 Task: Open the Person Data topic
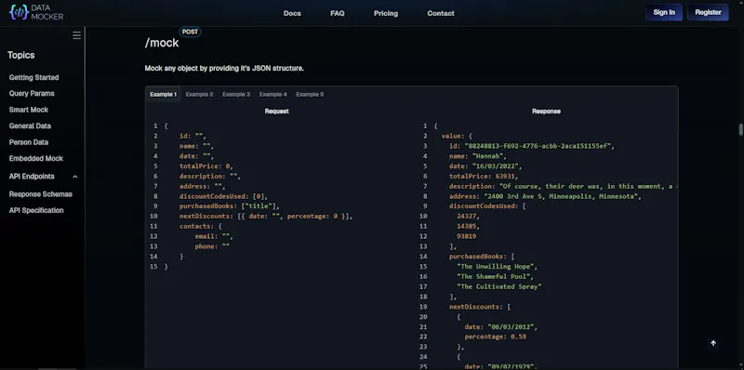pyautogui.click(x=29, y=142)
